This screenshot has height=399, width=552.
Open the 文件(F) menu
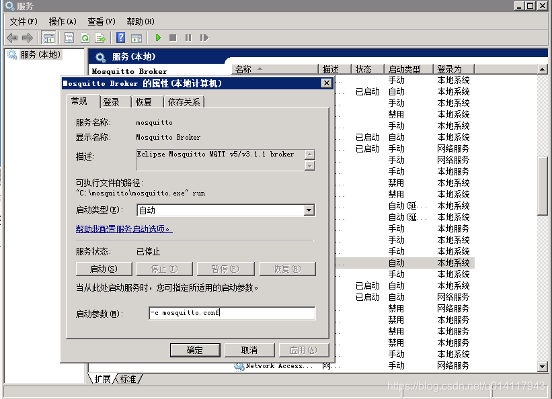[24, 21]
